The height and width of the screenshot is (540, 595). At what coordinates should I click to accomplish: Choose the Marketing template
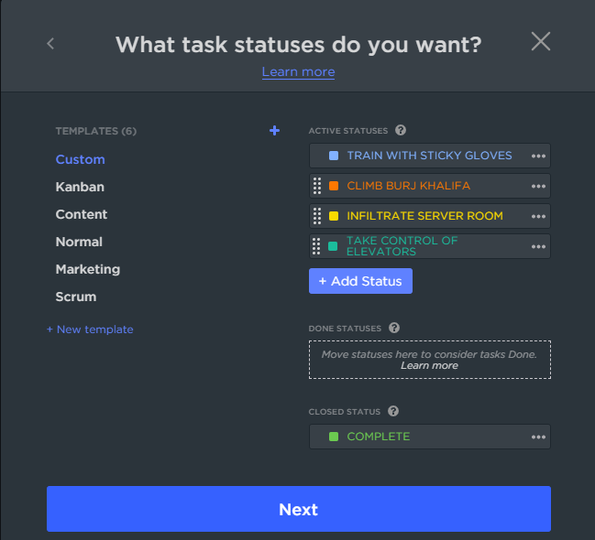[x=88, y=269]
